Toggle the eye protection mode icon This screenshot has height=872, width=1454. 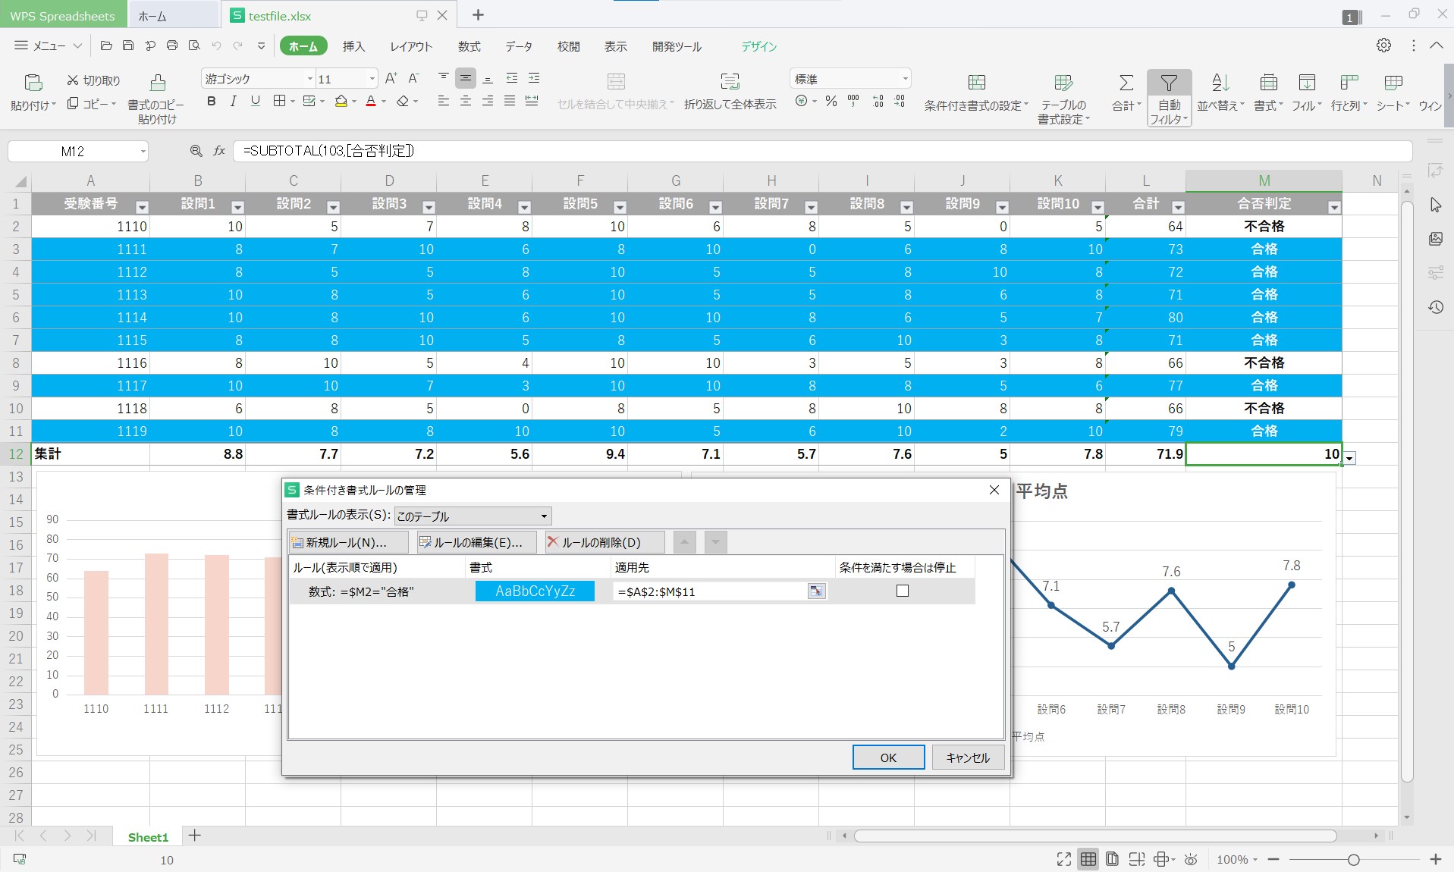click(x=1191, y=859)
